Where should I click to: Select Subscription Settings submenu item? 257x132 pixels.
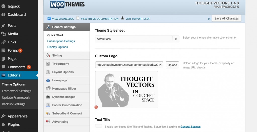61,41
